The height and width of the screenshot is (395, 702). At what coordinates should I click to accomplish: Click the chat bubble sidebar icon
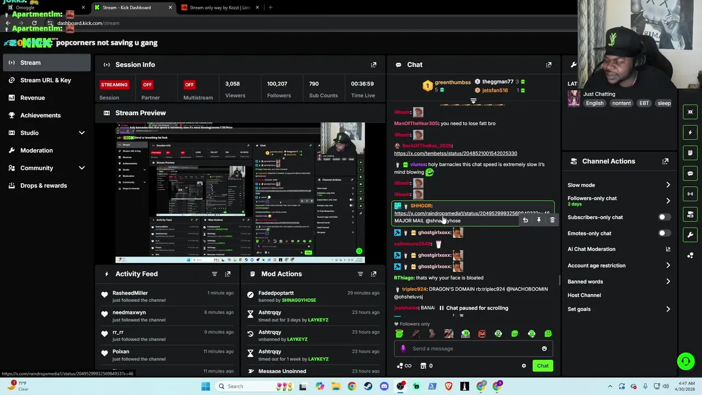(690, 173)
